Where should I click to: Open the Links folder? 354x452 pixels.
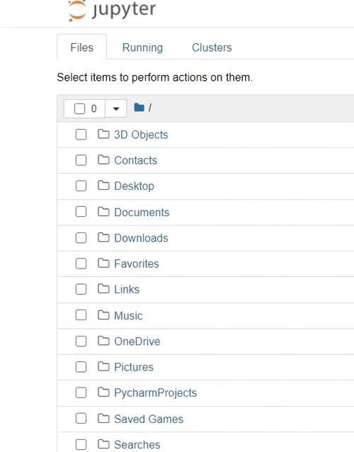coord(127,290)
